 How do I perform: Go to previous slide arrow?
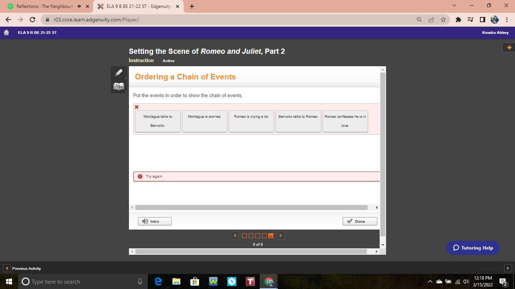pyautogui.click(x=235, y=236)
